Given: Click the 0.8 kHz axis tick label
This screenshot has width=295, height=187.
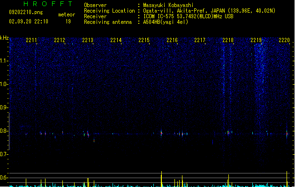Looking at the screenshot, I should [4, 131].
